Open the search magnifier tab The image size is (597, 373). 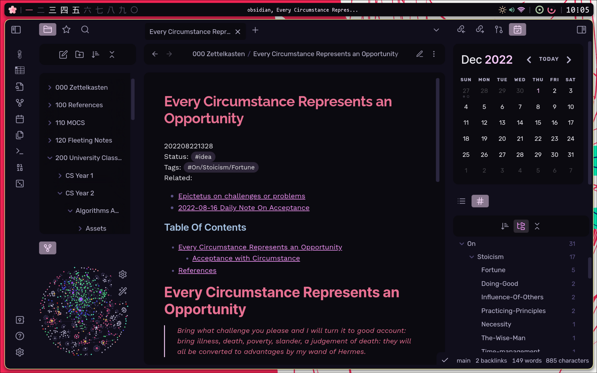(85, 30)
